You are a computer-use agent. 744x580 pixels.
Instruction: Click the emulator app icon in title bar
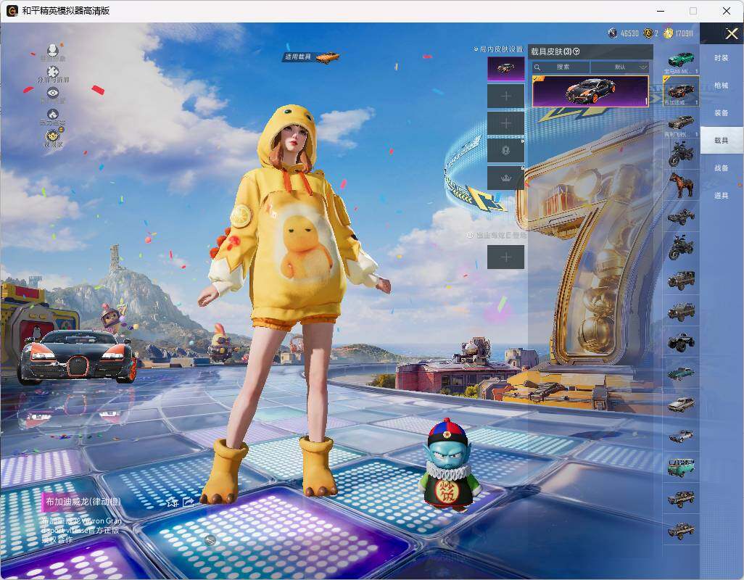pos(12,10)
